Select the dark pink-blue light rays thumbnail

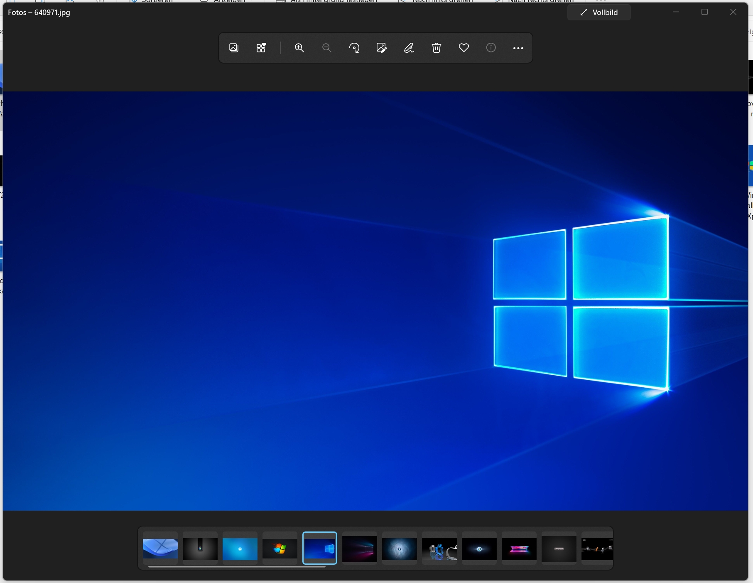360,548
